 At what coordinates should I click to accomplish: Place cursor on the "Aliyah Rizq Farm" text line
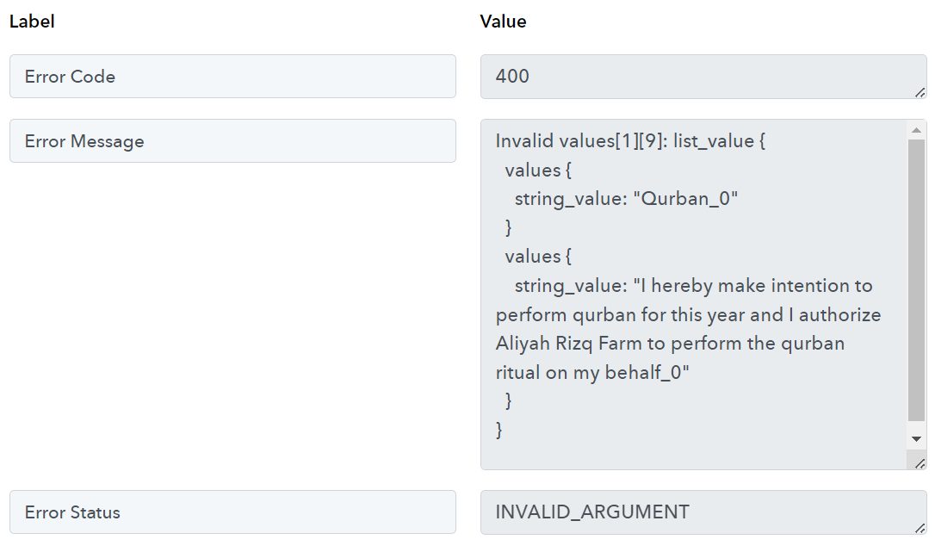click(x=670, y=344)
